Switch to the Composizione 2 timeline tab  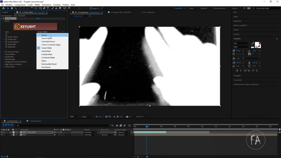click(x=35, y=121)
